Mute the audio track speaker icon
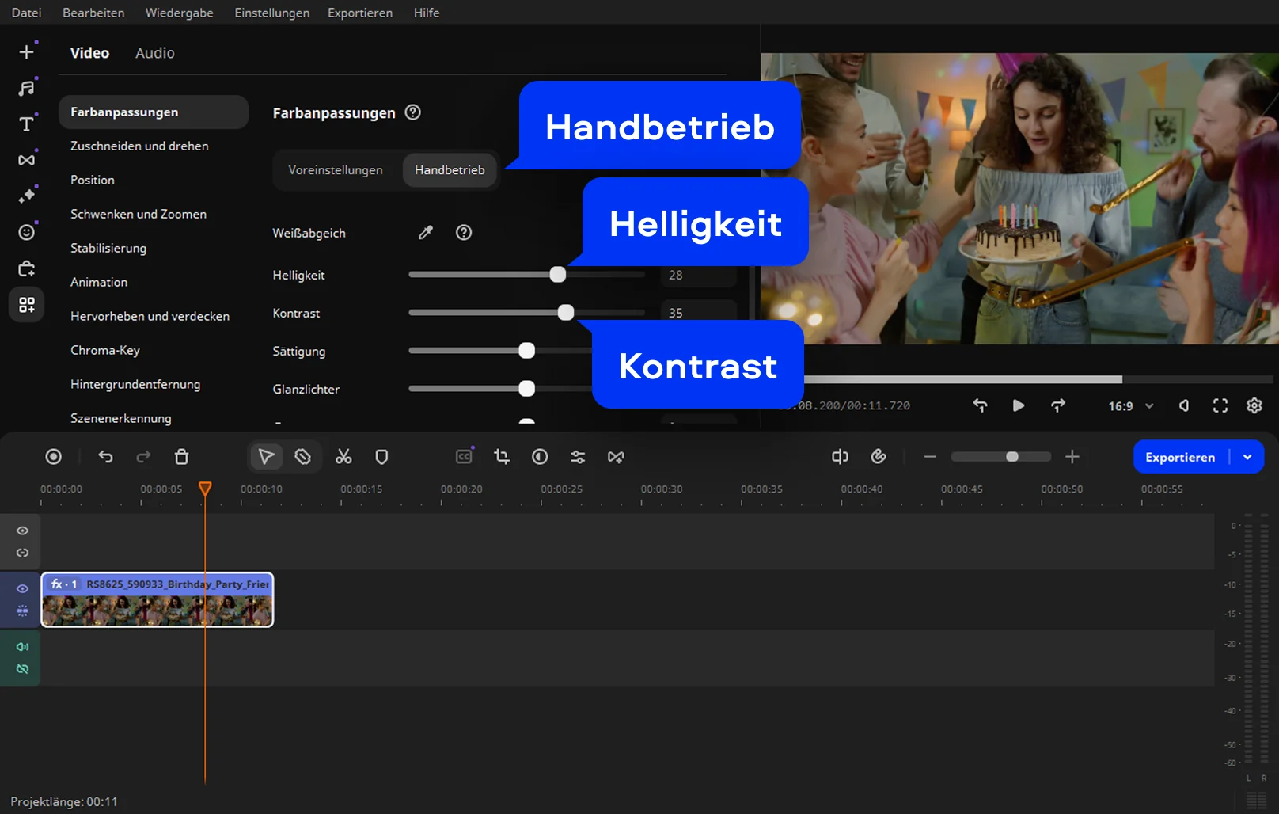1279x814 pixels. 22,647
